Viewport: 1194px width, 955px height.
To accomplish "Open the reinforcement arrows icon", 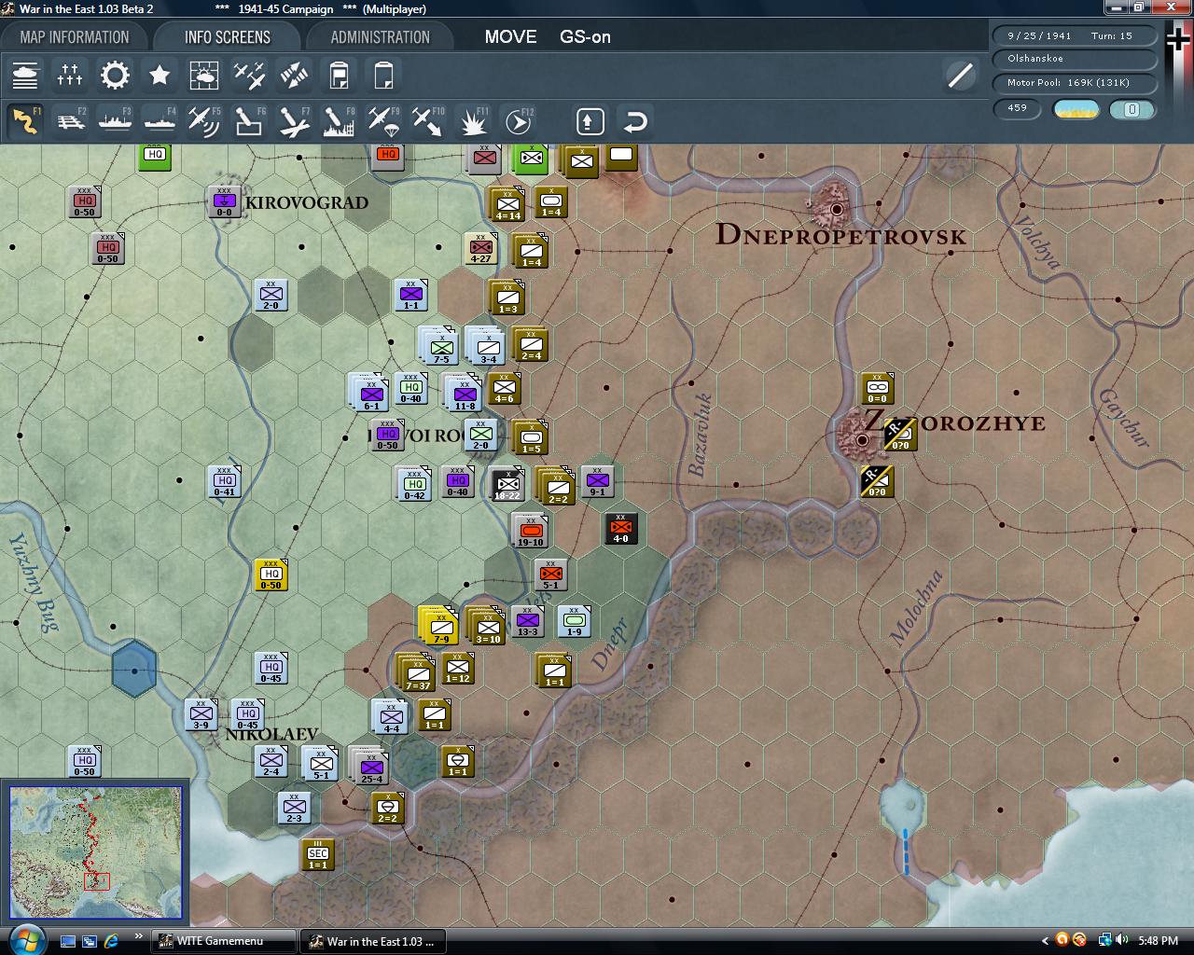I will [294, 75].
